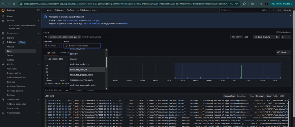
Task: Select No wrap for log lines
Action: pos(259,96)
